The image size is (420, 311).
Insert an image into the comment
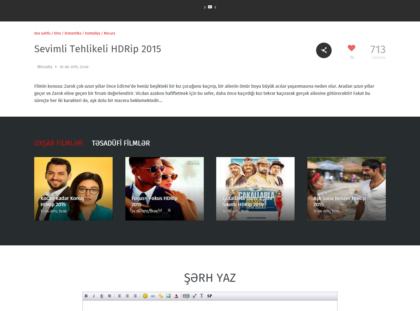pos(168,296)
